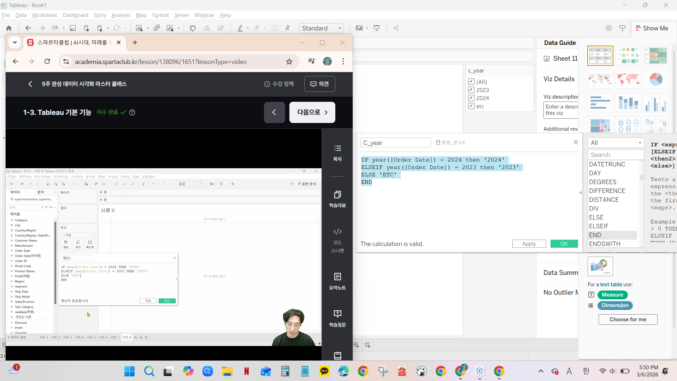
Task: Duplicate the sheet using toolbar icon
Action: (x=157, y=28)
